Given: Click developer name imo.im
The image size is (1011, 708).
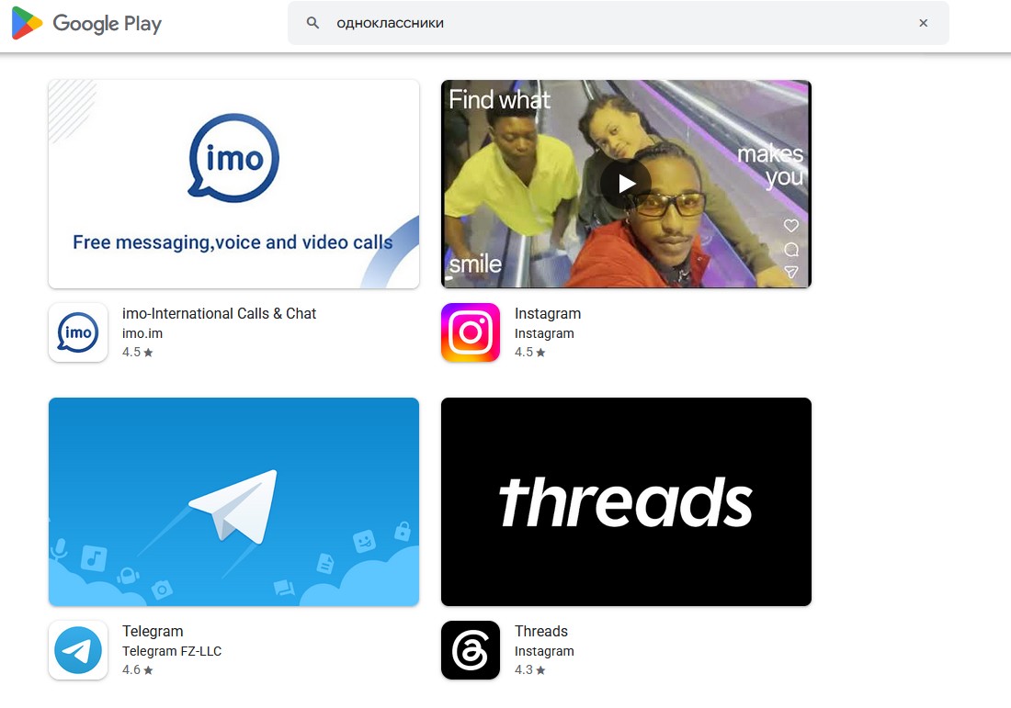Looking at the screenshot, I should (x=142, y=333).
